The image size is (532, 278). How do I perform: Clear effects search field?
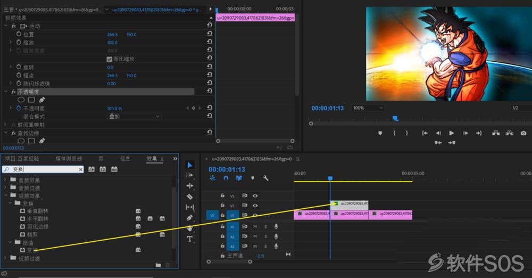coord(81,169)
